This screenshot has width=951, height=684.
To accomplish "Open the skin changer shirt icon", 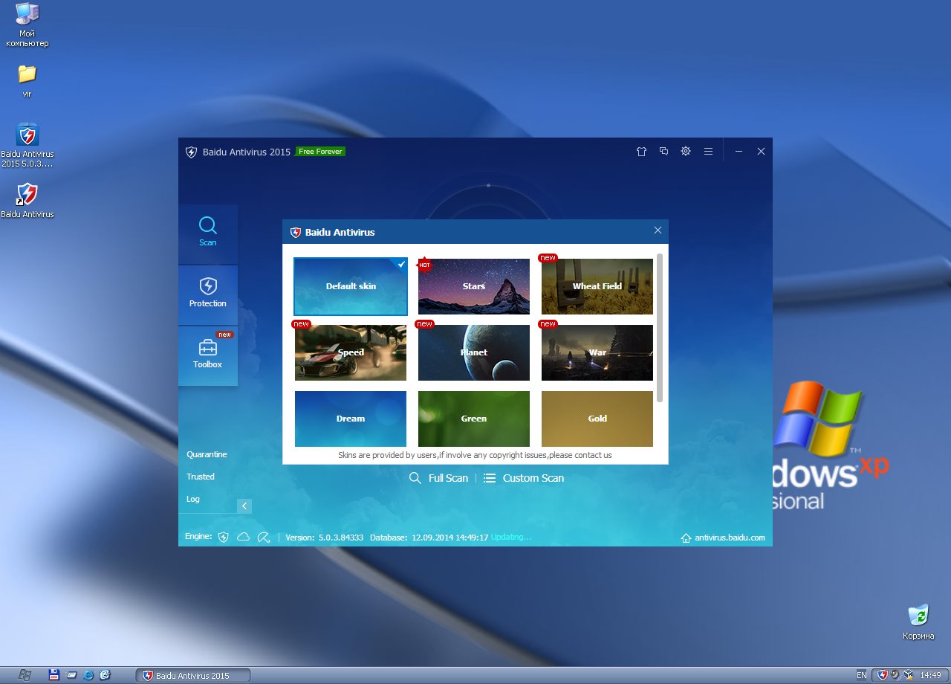I will tap(641, 151).
